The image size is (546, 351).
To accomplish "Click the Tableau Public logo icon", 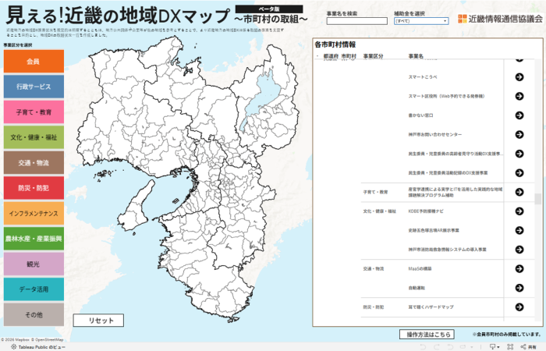I will point(13,347).
